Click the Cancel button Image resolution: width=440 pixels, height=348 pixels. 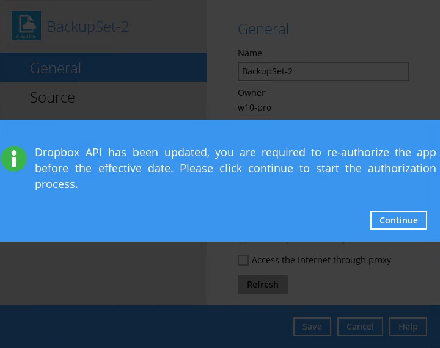coord(360,327)
